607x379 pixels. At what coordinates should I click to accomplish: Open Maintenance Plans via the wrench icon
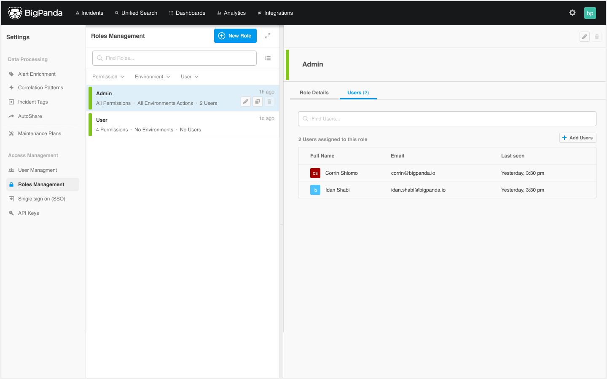11,133
